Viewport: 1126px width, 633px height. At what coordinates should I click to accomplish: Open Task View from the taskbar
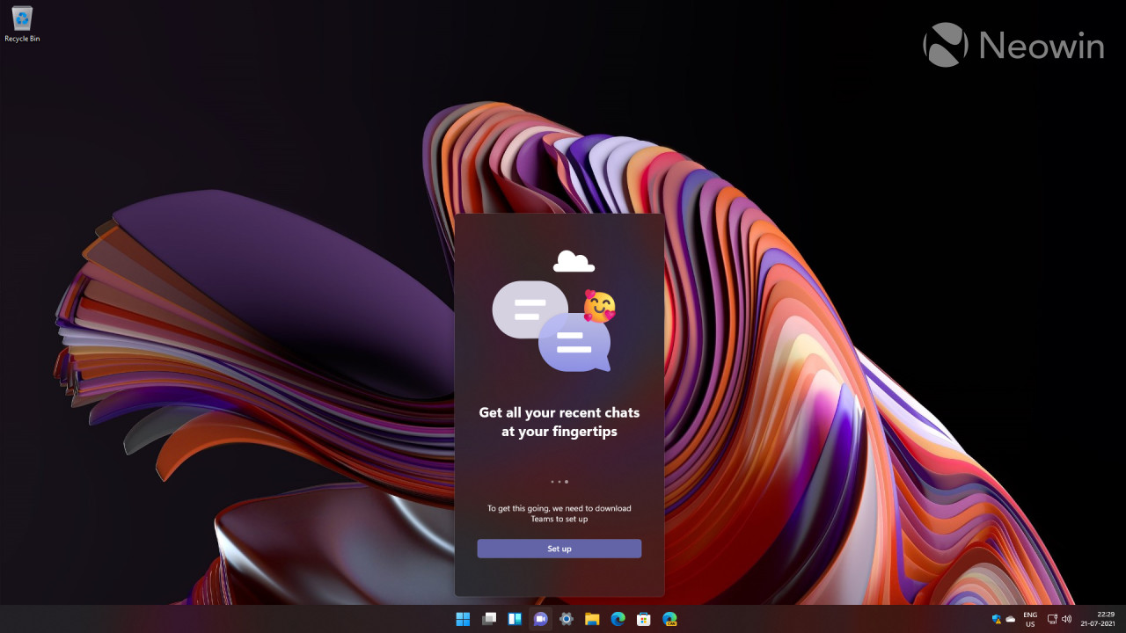(x=488, y=618)
